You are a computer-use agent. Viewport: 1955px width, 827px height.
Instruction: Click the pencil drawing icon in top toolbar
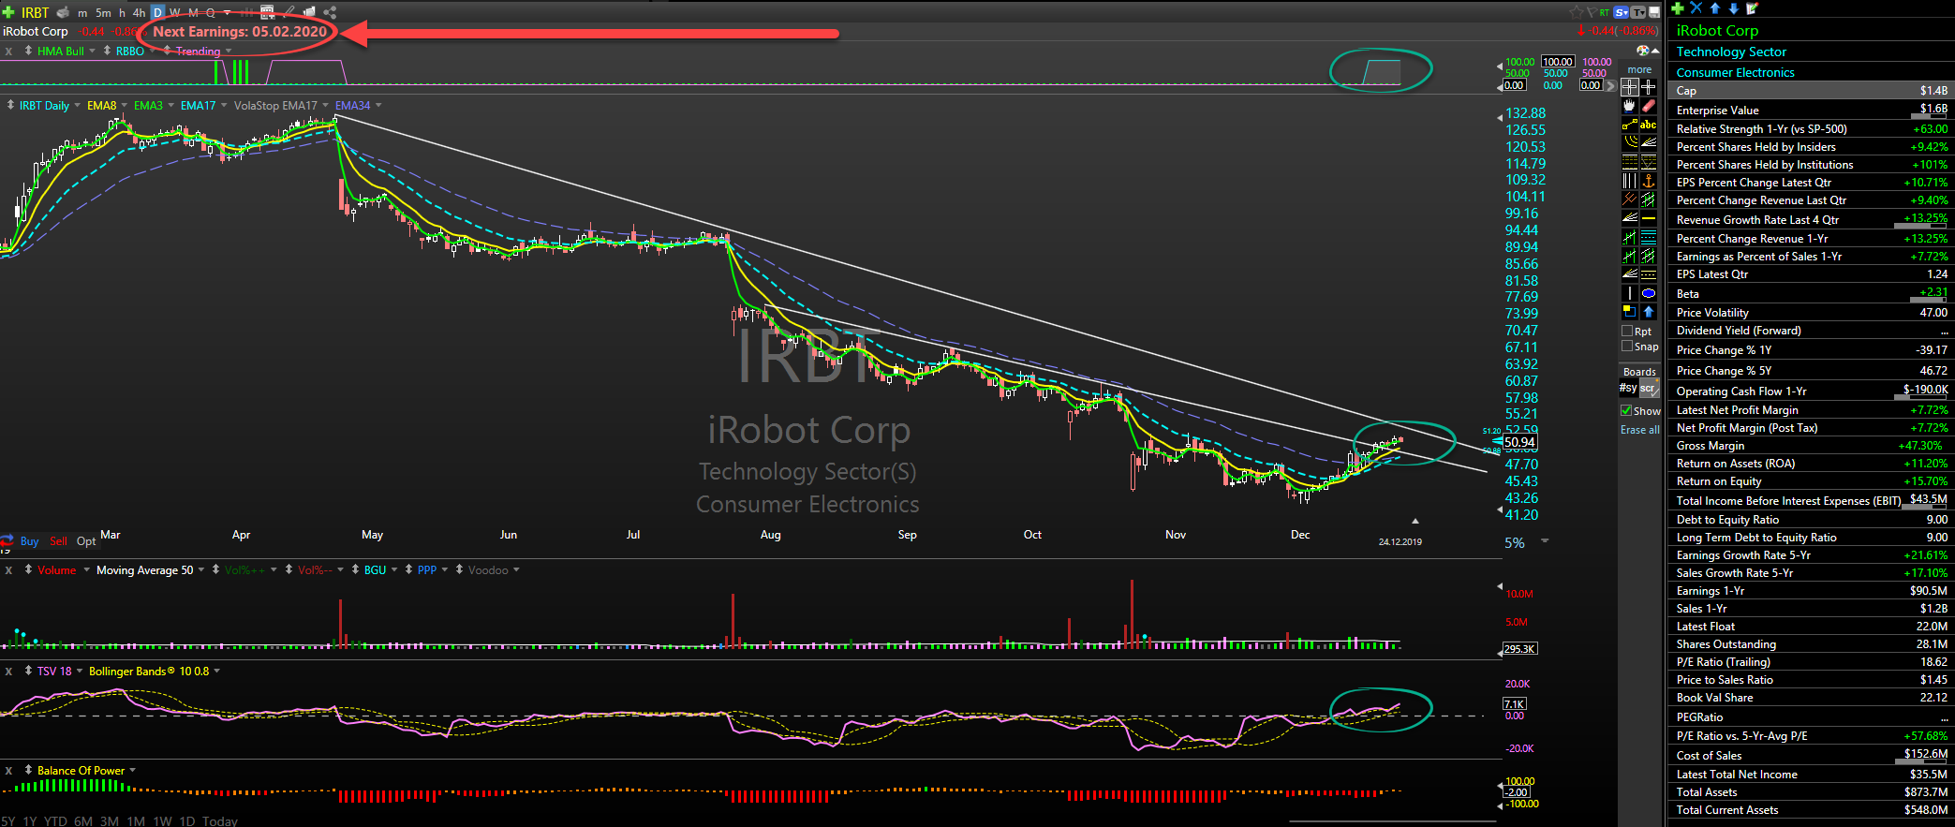coord(289,12)
